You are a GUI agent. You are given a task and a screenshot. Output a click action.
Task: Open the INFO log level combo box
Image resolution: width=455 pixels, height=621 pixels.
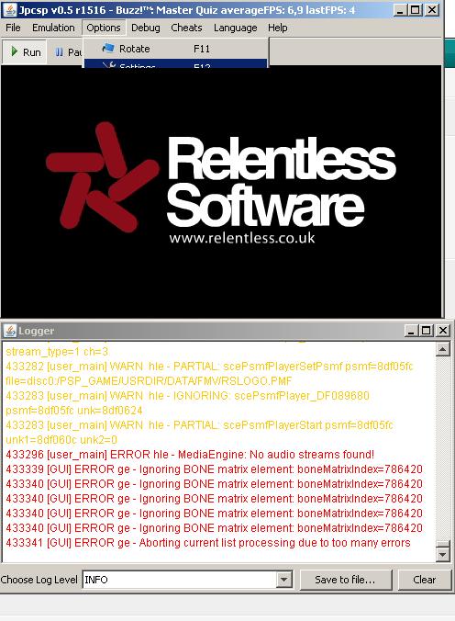[187, 580]
